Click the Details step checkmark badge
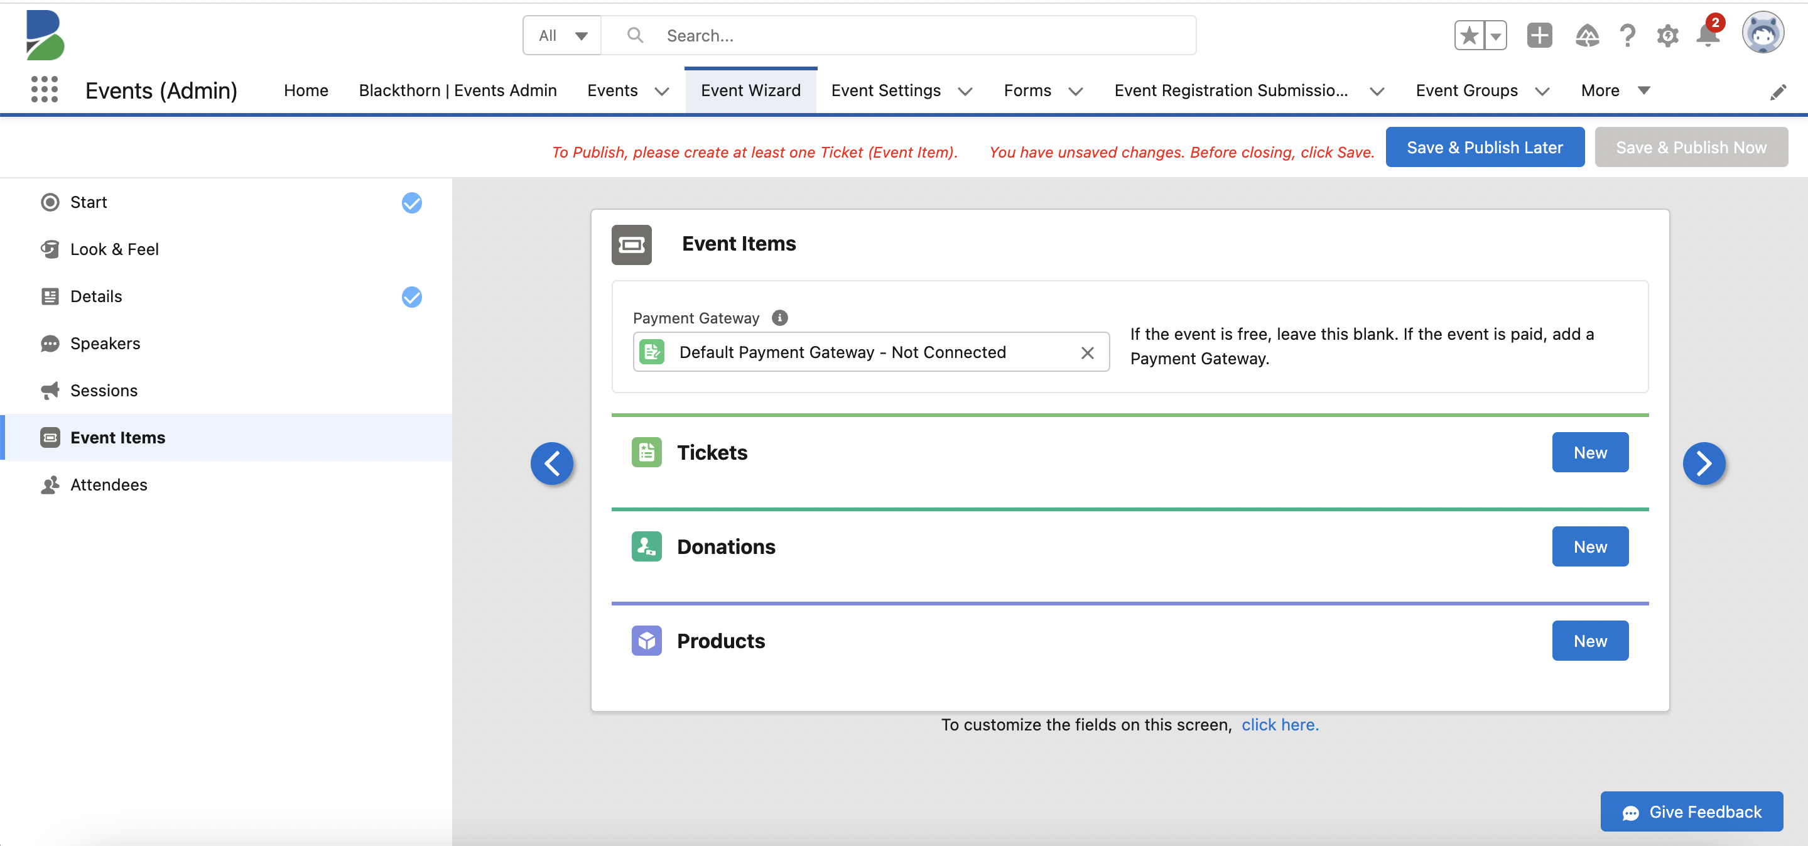 411,297
